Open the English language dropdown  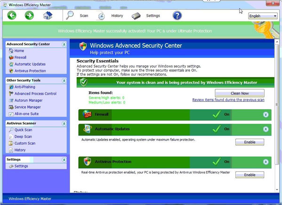point(263,16)
